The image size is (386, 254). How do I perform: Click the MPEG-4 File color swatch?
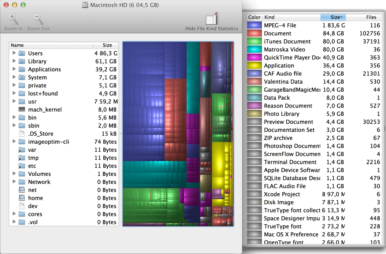pos(255,25)
